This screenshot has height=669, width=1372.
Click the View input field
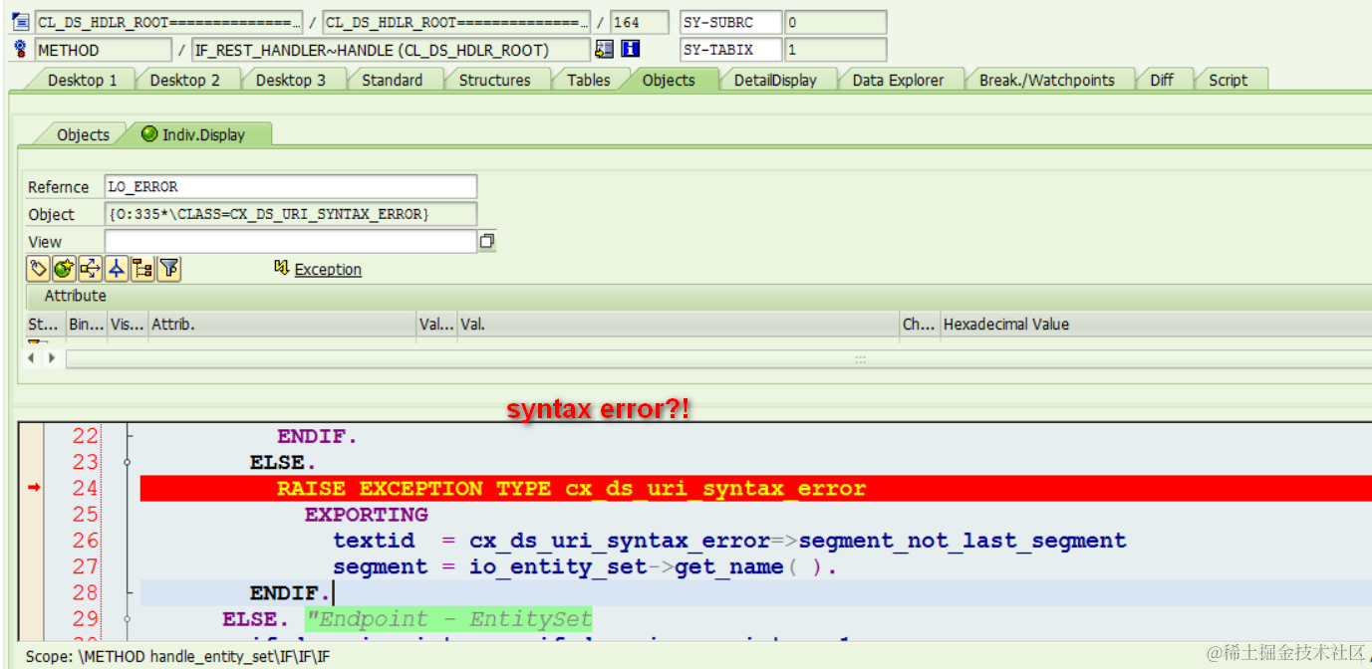291,241
